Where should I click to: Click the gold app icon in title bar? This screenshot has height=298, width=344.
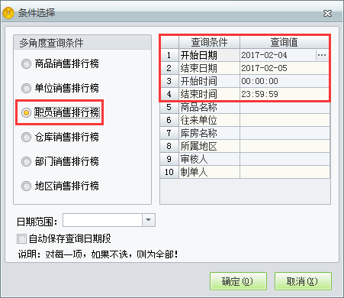pyautogui.click(x=8, y=13)
